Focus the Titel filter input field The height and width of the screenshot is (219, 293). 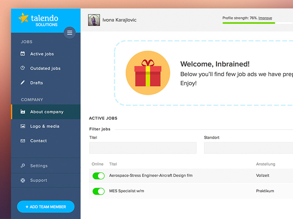click(143, 148)
